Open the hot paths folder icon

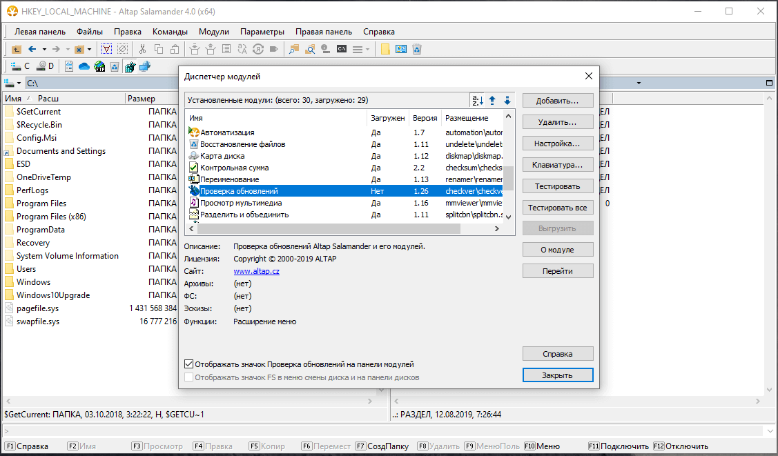(x=79, y=49)
